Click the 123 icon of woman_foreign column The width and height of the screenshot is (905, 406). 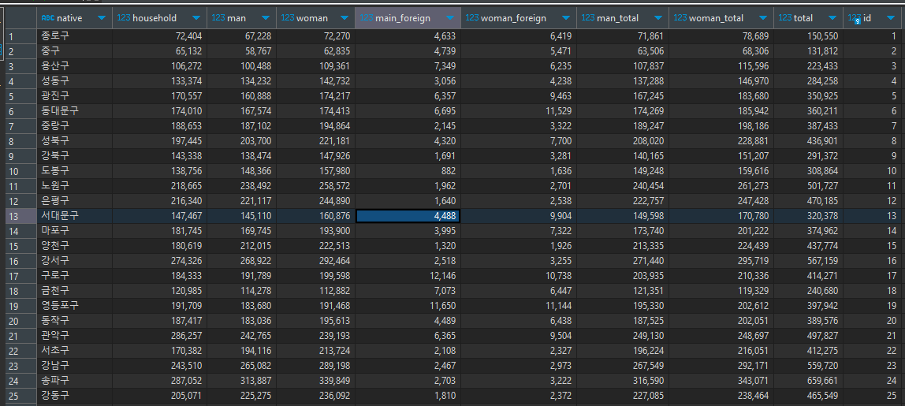[x=472, y=18]
